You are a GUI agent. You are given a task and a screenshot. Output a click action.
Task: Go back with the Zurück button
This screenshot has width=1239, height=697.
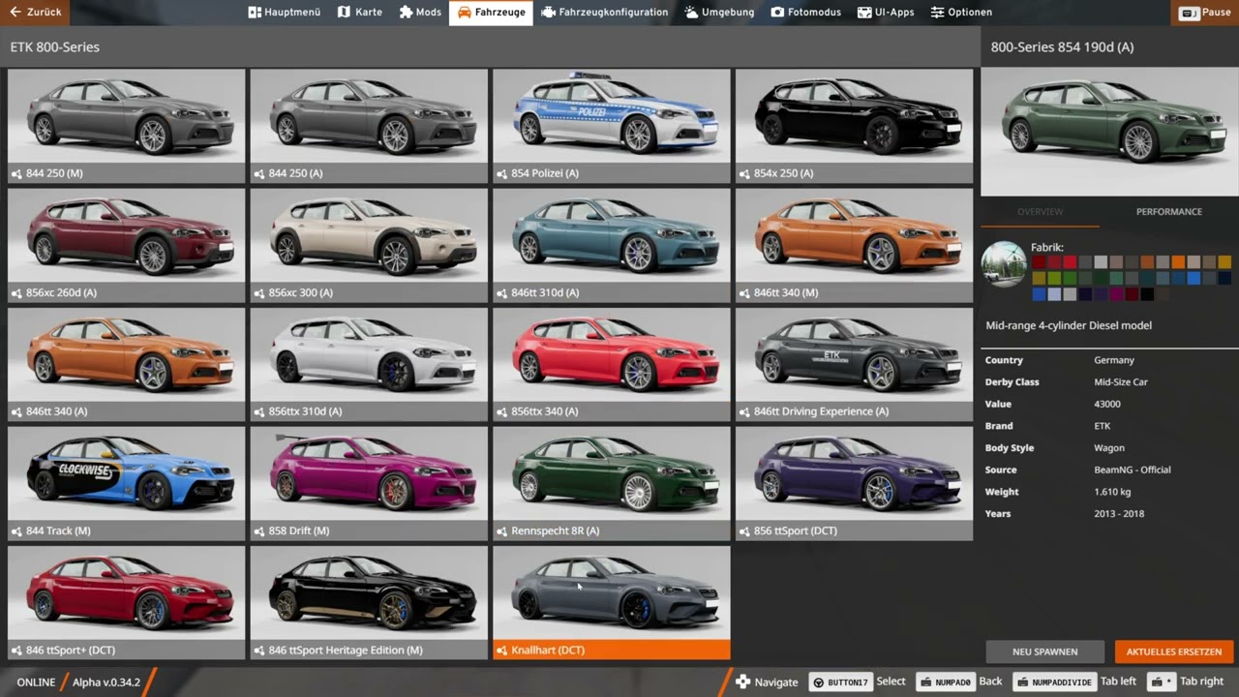(36, 13)
